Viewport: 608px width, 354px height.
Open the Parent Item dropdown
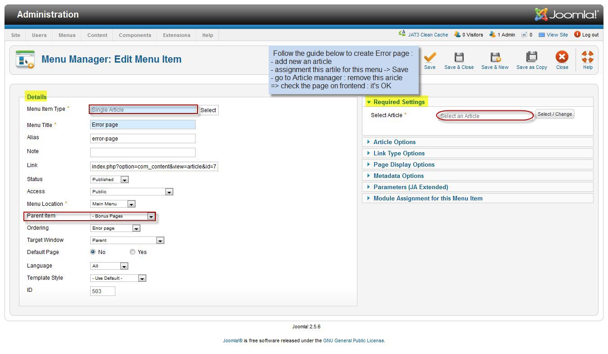coord(123,216)
